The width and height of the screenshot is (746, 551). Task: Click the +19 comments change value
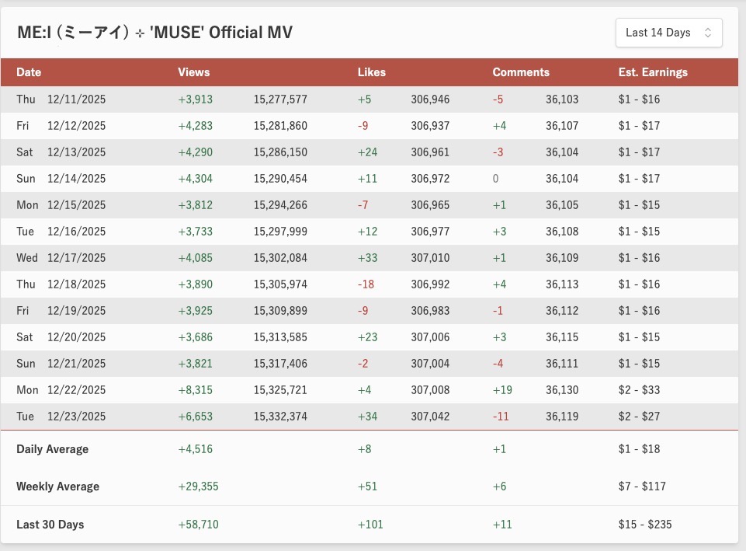pos(502,390)
